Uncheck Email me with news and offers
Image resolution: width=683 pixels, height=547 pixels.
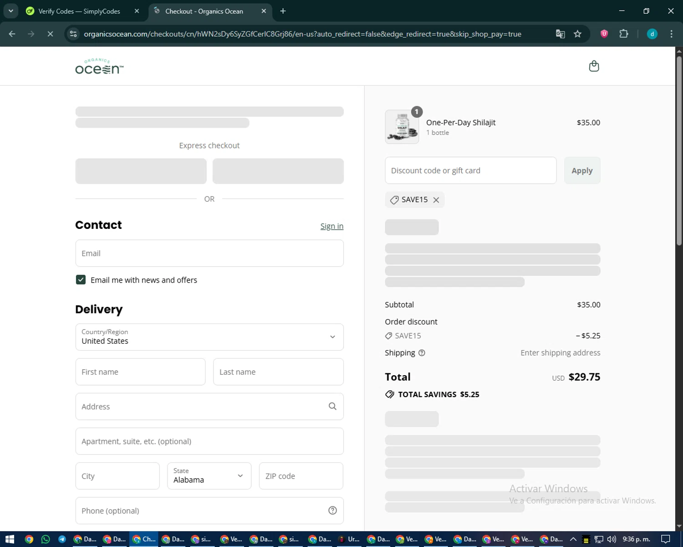click(81, 280)
